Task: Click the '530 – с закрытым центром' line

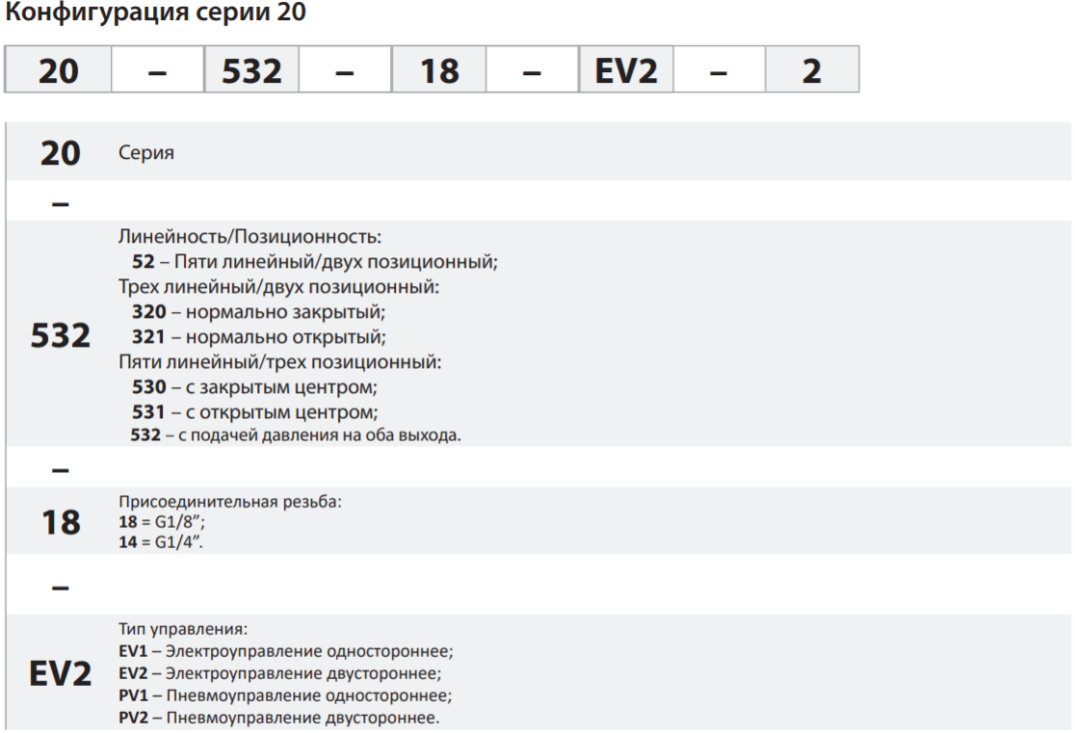Action: pos(254,387)
